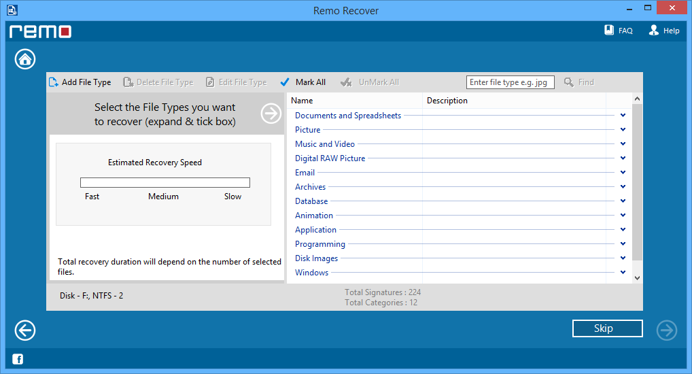Image resolution: width=692 pixels, height=374 pixels.
Task: Click the list scrollbar up arrow
Action: point(637,99)
